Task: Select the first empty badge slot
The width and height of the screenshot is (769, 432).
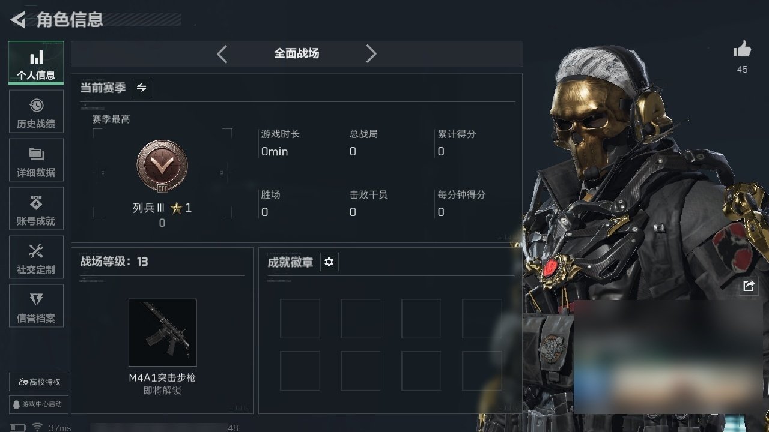Action: coord(300,319)
